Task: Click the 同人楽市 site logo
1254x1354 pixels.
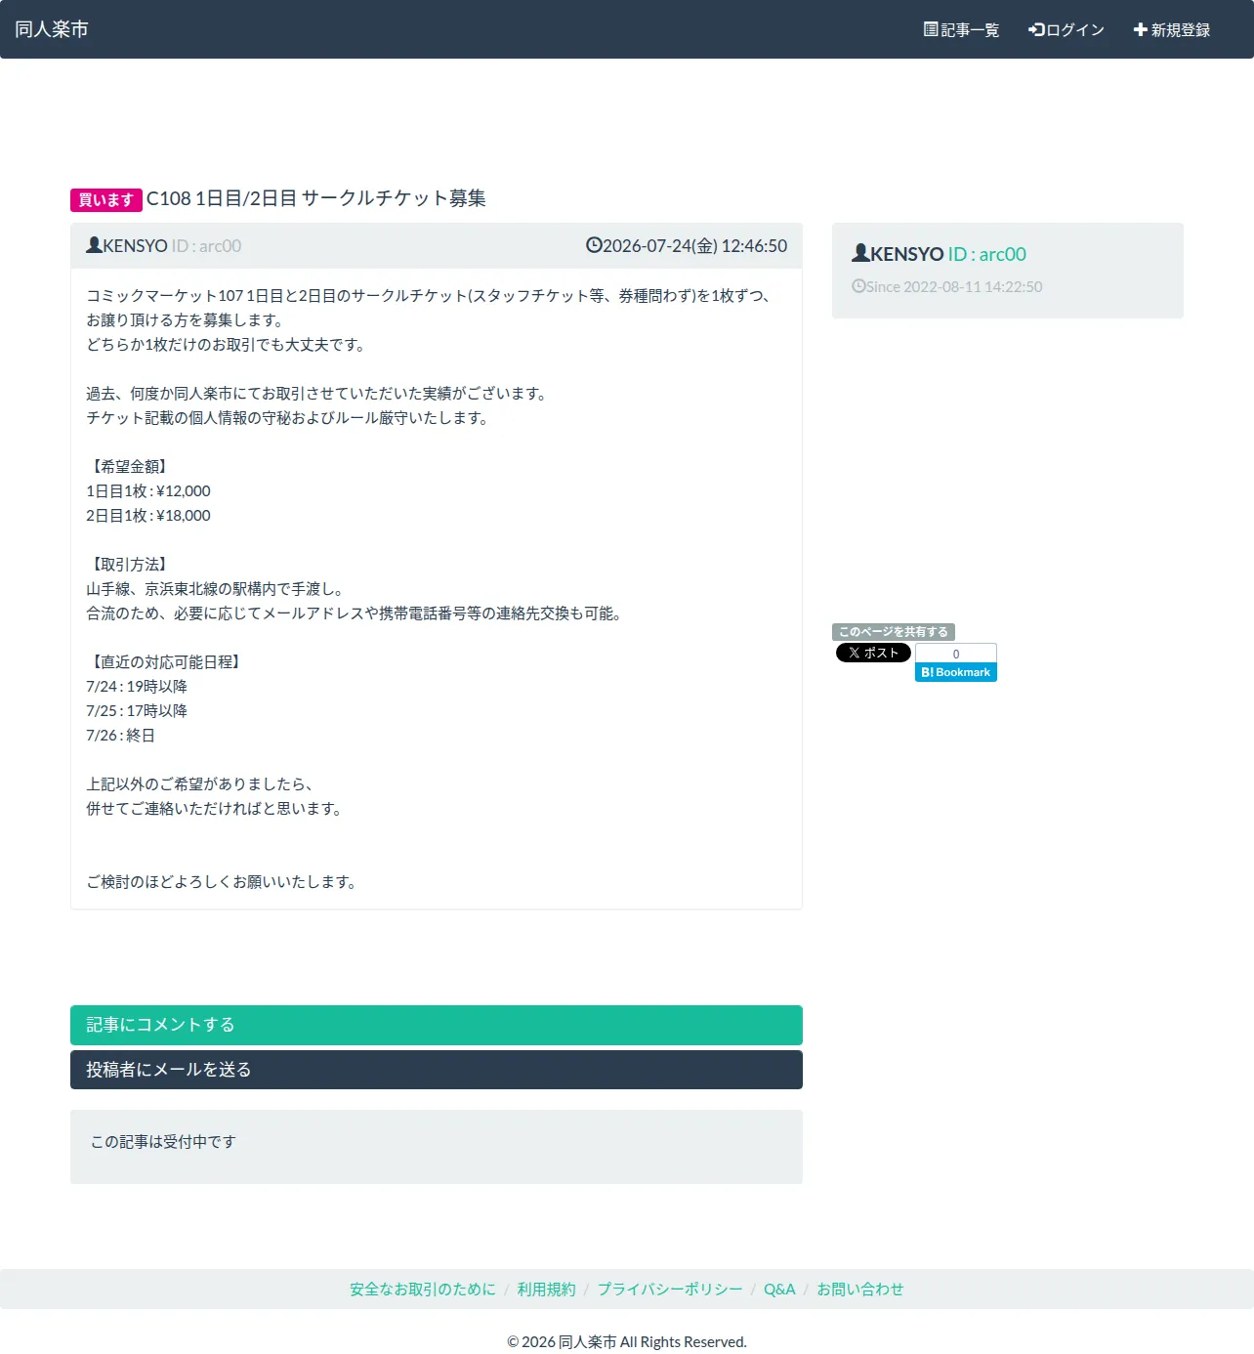Action: (x=52, y=29)
